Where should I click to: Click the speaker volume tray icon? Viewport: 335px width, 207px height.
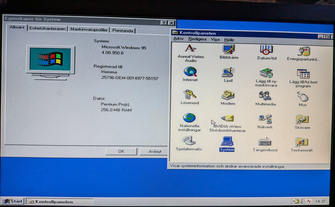[x=301, y=201]
